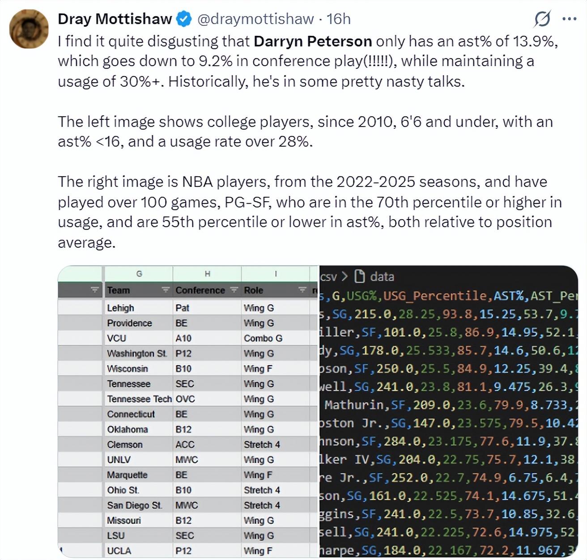Select the data breadcrumb item
Viewport: 587px width, 560px height.
382,276
